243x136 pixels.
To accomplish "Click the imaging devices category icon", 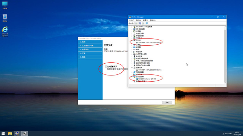I will pos(134,68).
